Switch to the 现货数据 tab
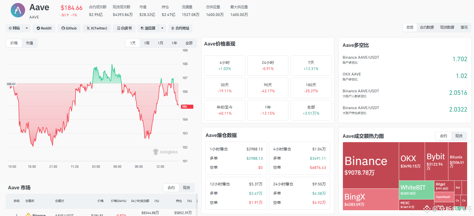474x216 pixels. click(447, 27)
